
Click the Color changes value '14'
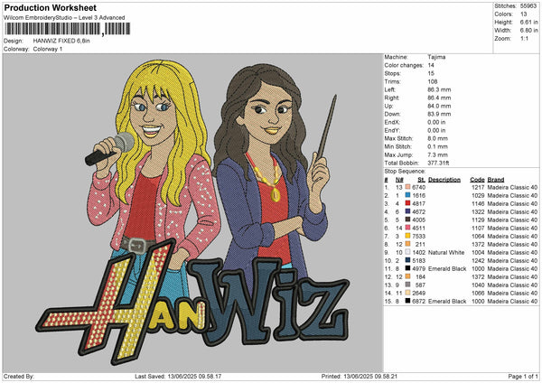(x=431, y=65)
